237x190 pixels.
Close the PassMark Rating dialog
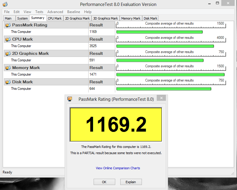click(161, 98)
